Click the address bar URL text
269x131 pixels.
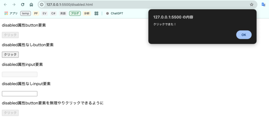[x=70, y=5]
